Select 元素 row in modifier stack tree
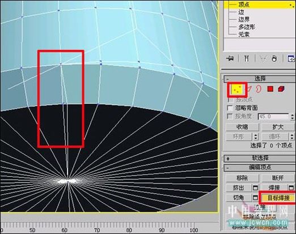296x234 pixels. click(x=244, y=35)
